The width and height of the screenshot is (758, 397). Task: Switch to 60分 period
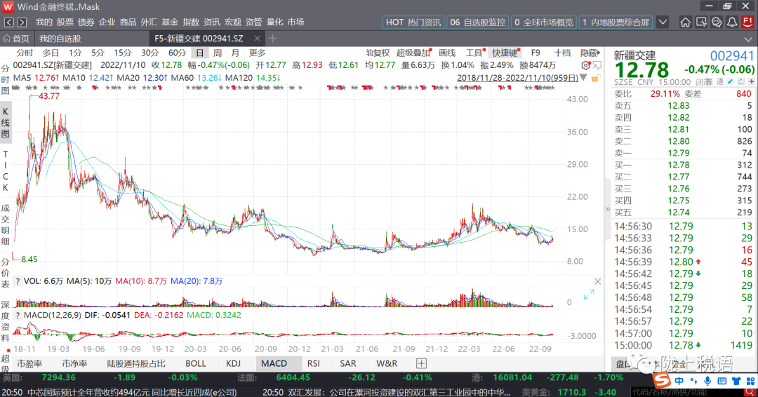tap(177, 53)
